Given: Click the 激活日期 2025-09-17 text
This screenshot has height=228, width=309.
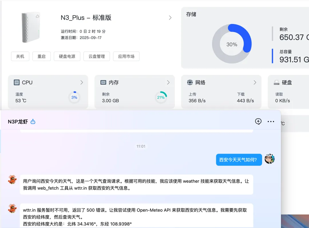Looking at the screenshot, I should coord(81,38).
